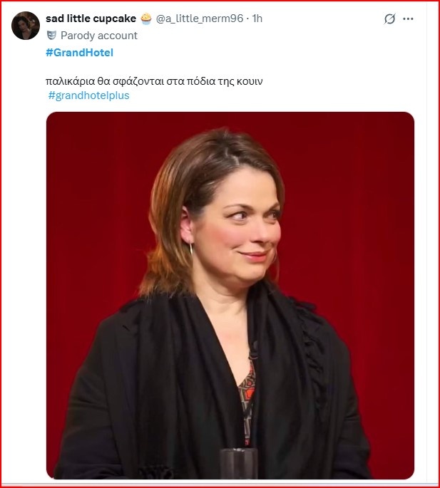
Task: Click the Greek tweet text line
Action: pyautogui.click(x=154, y=81)
